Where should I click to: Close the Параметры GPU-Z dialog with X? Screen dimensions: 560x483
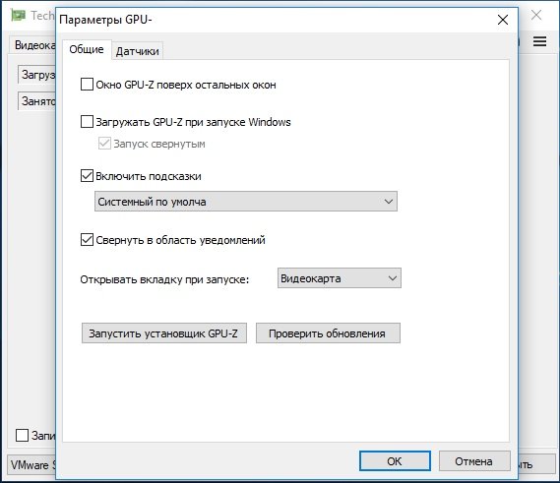pyautogui.click(x=503, y=20)
